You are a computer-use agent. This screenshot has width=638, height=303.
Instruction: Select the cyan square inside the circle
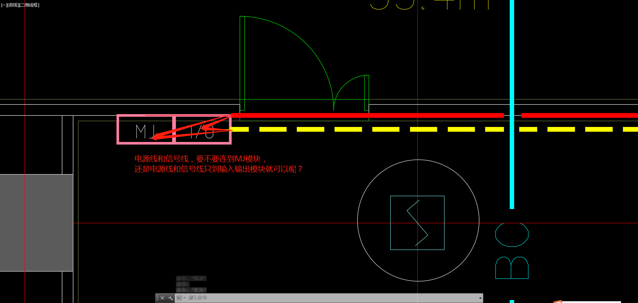[x=417, y=223]
